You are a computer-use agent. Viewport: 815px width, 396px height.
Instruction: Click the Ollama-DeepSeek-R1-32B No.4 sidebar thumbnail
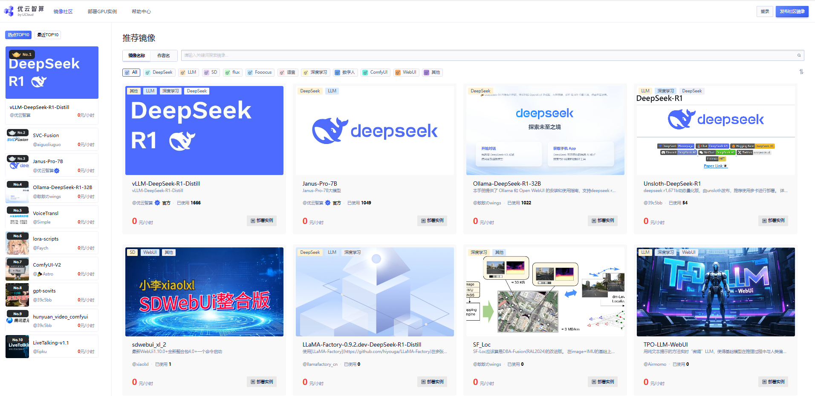(x=17, y=192)
